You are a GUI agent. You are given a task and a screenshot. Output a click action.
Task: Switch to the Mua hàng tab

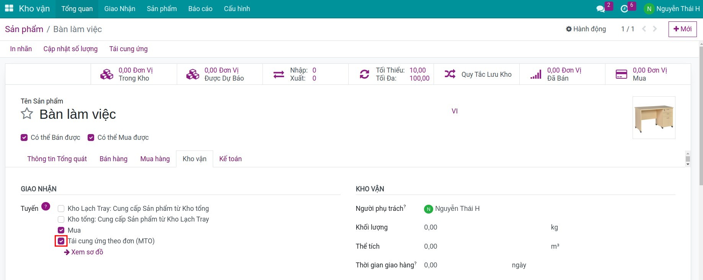(155, 159)
